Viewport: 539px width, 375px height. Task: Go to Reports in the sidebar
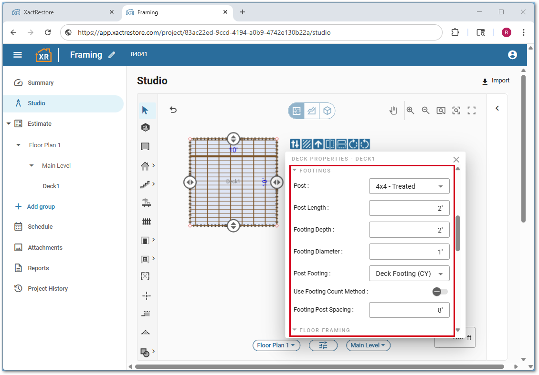click(x=38, y=268)
